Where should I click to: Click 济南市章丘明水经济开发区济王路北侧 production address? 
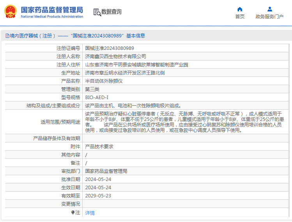125,73
